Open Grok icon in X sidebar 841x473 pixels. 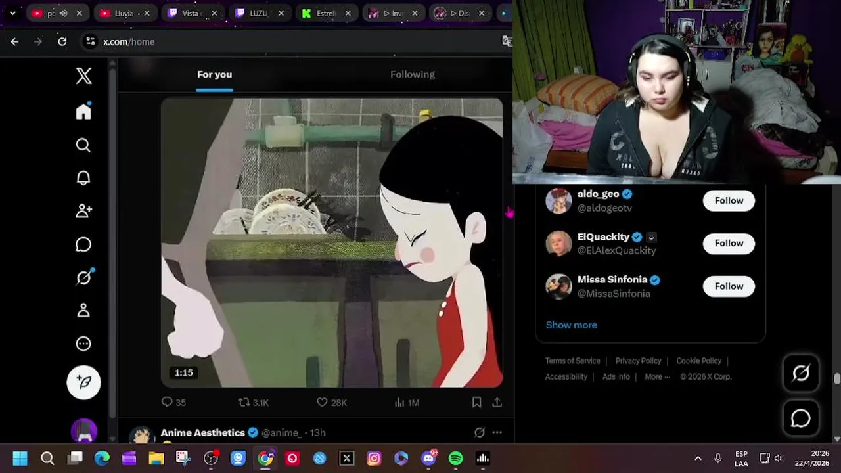(x=83, y=277)
